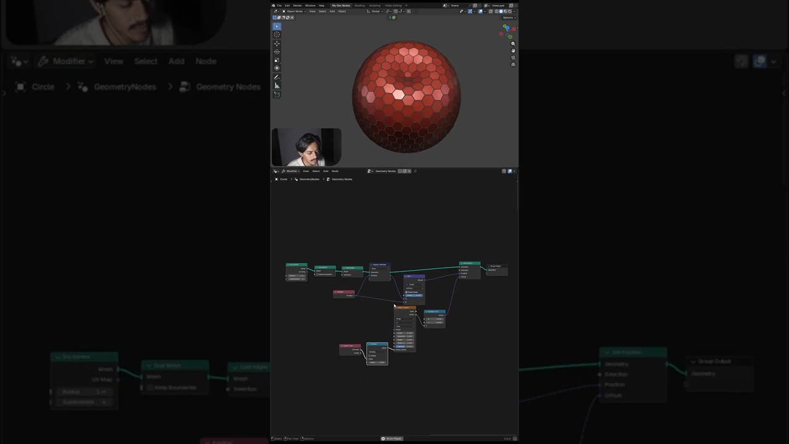Open the node group browse dropdown
The width and height of the screenshot is (789, 444).
[x=370, y=171]
